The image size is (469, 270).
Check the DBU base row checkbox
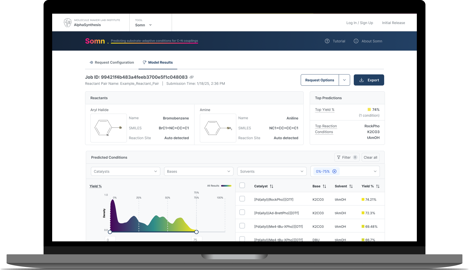(x=242, y=239)
